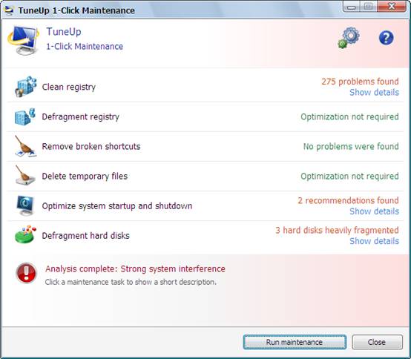The width and height of the screenshot is (411, 359).
Task: Show details for 275 registry problems
Action: (374, 93)
